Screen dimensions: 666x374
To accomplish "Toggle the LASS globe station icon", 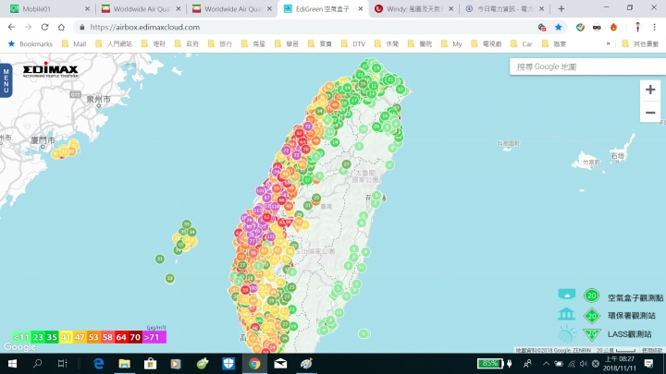I will 567,333.
